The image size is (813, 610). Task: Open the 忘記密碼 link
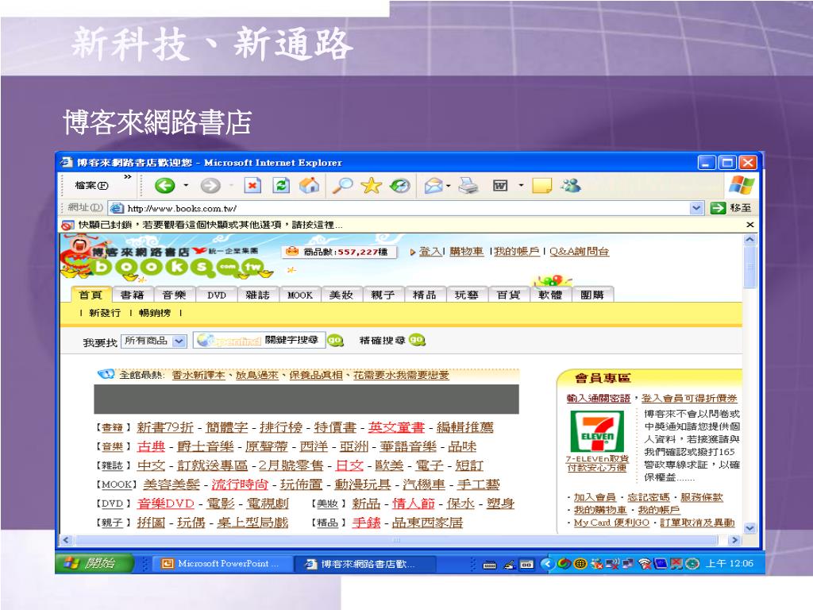coord(648,497)
